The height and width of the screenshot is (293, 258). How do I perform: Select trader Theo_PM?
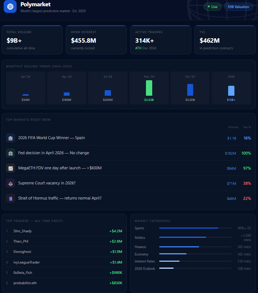(x=21, y=241)
